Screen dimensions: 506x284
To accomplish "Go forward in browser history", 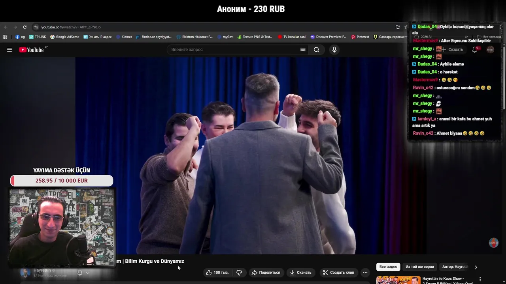I will point(15,27).
